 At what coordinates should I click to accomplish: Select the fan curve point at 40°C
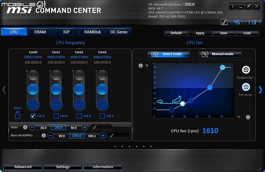tap(172, 110)
